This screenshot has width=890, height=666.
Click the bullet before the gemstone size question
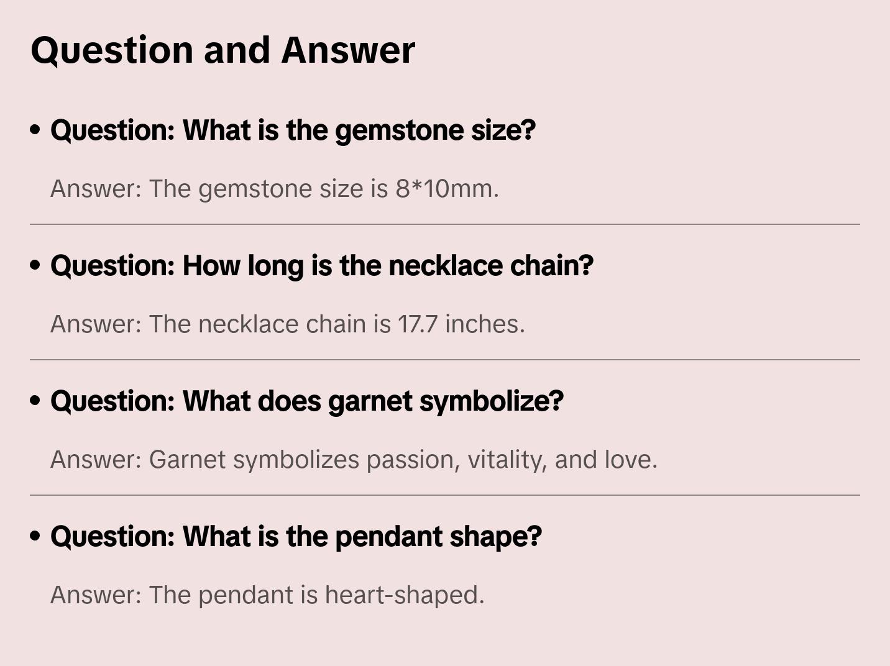tap(35, 130)
